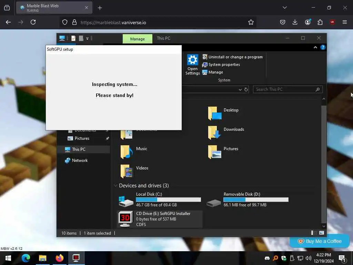Click the site security padlock icon

74,22
